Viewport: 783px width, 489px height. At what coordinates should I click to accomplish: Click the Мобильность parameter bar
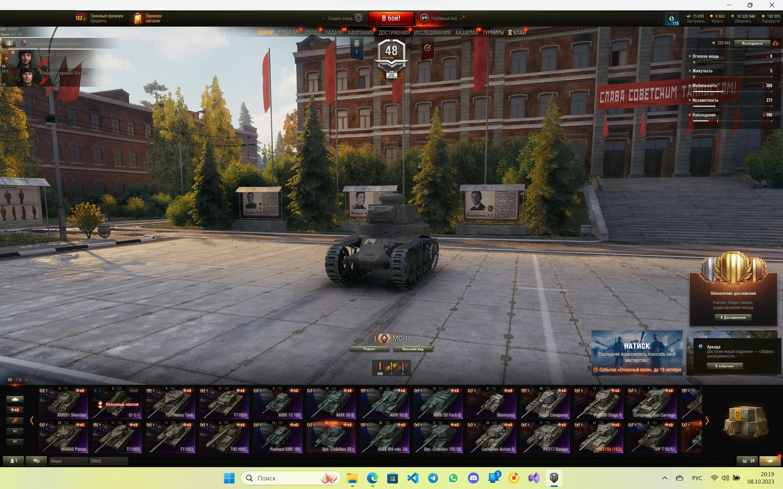732,91
